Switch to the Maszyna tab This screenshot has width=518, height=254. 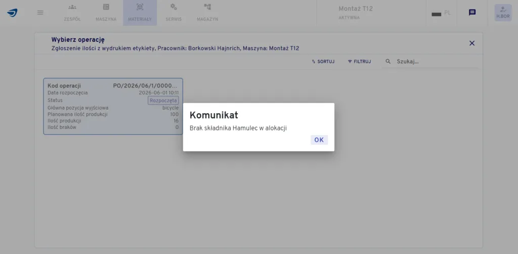click(106, 13)
